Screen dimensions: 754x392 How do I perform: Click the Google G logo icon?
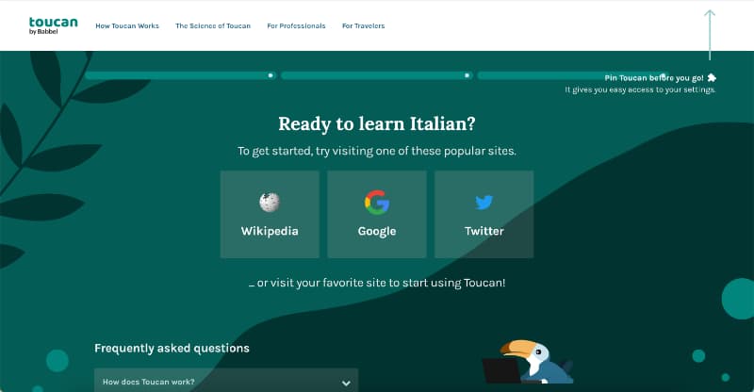click(377, 202)
